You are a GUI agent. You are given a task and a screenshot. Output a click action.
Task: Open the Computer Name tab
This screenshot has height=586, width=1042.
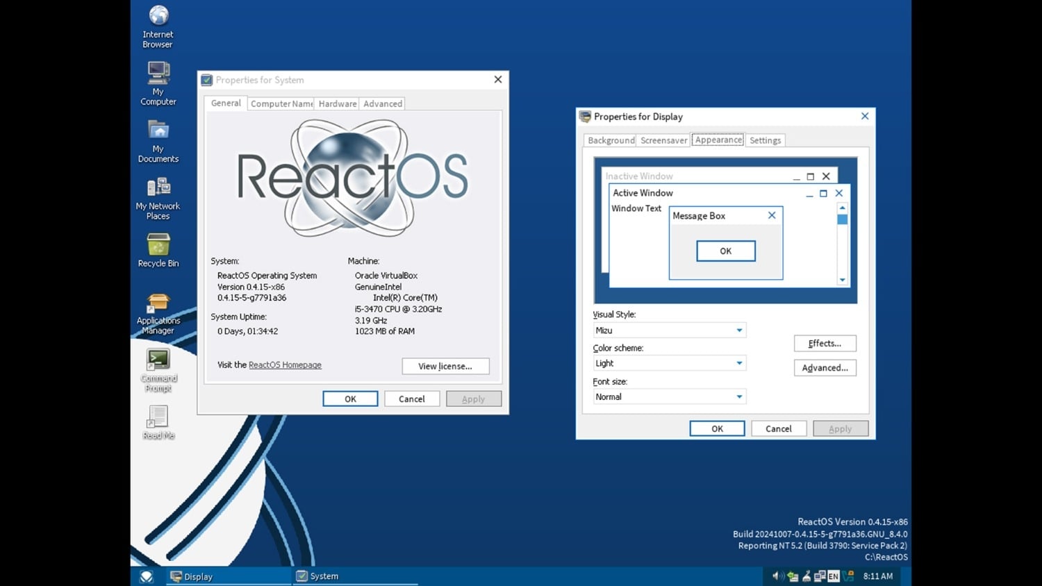pos(281,103)
